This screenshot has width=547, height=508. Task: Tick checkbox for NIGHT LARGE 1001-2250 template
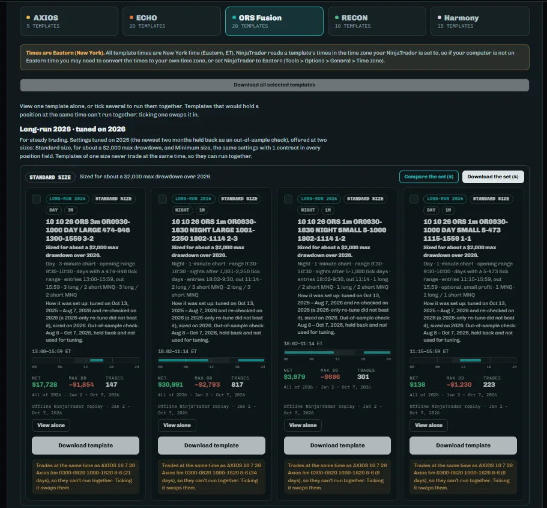(x=162, y=199)
